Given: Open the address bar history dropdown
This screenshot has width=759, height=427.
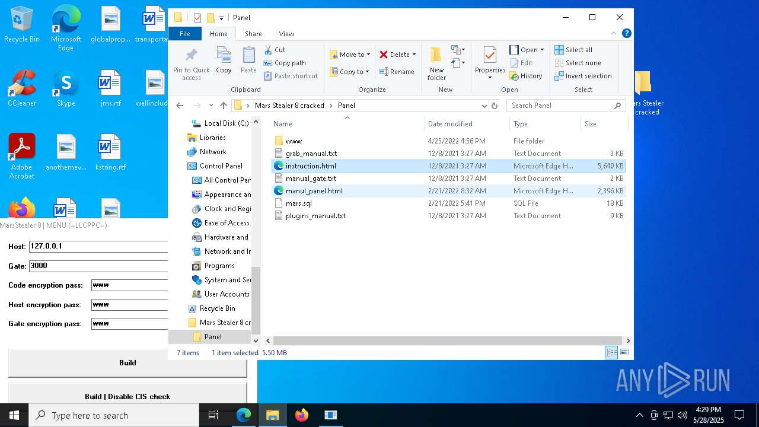Looking at the screenshot, I should point(484,106).
